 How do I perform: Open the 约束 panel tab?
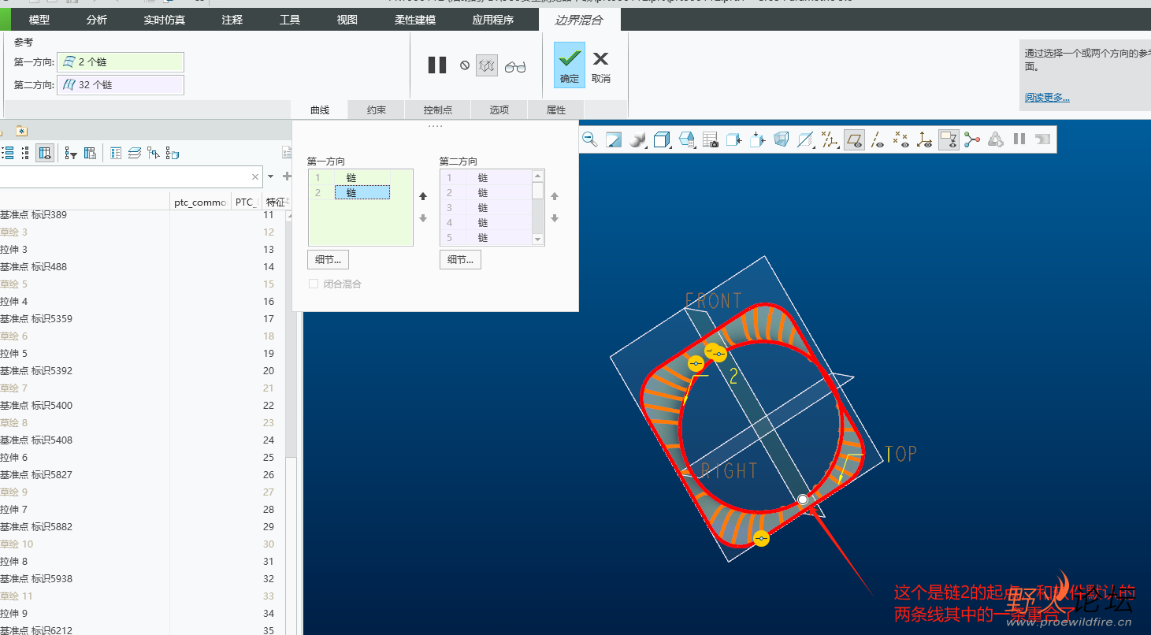pyautogui.click(x=377, y=110)
